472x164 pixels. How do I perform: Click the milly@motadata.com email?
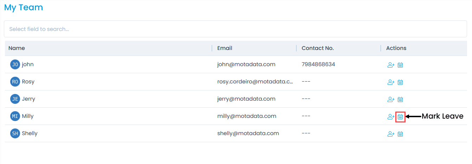tap(247, 116)
